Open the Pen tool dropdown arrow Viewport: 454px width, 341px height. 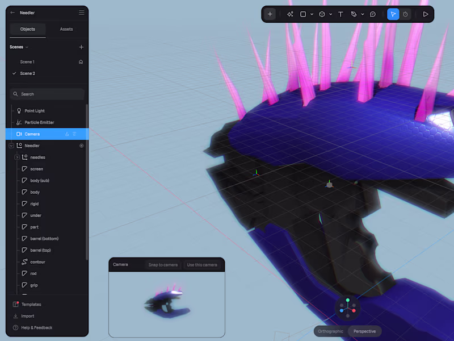(363, 14)
